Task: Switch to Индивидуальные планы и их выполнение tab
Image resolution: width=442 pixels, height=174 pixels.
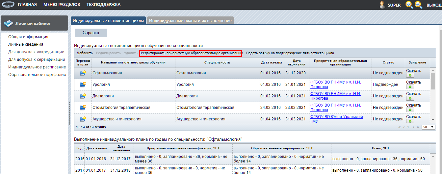Action: point(190,20)
